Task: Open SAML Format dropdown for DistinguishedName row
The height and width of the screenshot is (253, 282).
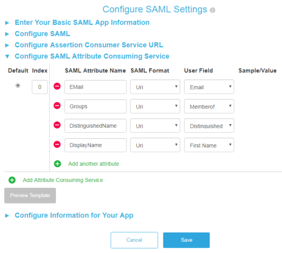Action: pos(155,126)
